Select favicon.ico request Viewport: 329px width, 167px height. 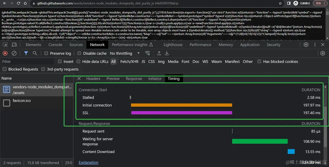point(22,101)
